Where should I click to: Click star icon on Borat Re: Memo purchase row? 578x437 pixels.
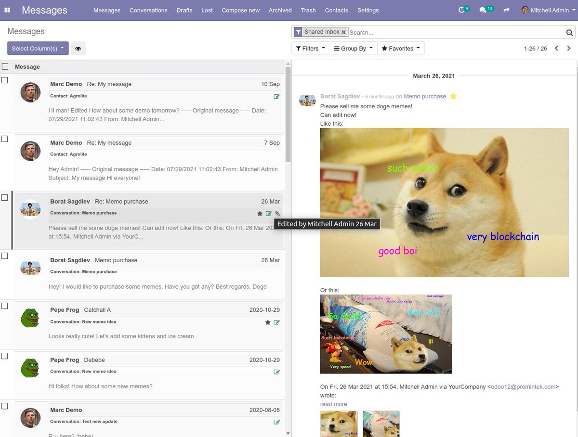260,214
